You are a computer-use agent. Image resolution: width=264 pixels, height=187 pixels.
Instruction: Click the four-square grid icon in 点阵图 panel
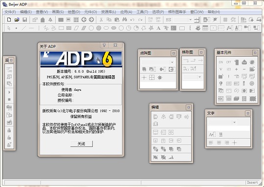point(152,78)
